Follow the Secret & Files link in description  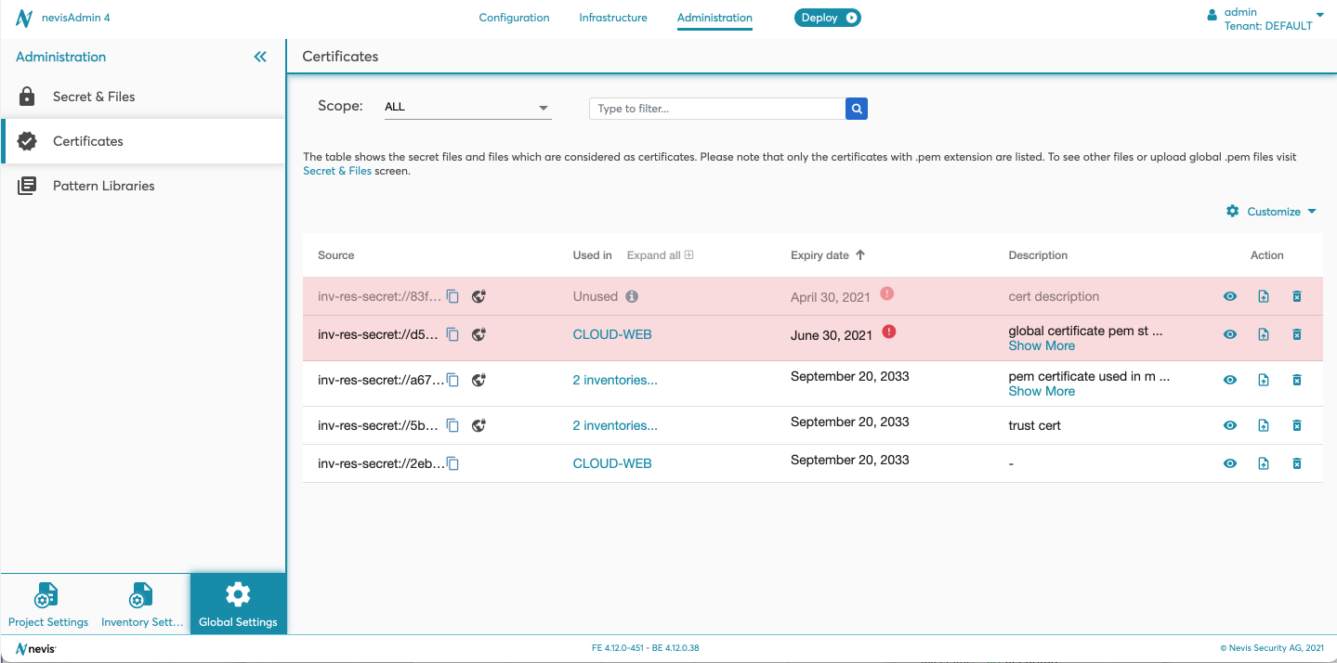point(337,171)
